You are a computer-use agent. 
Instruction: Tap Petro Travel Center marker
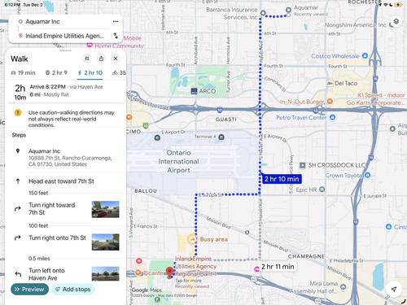pos(332,117)
